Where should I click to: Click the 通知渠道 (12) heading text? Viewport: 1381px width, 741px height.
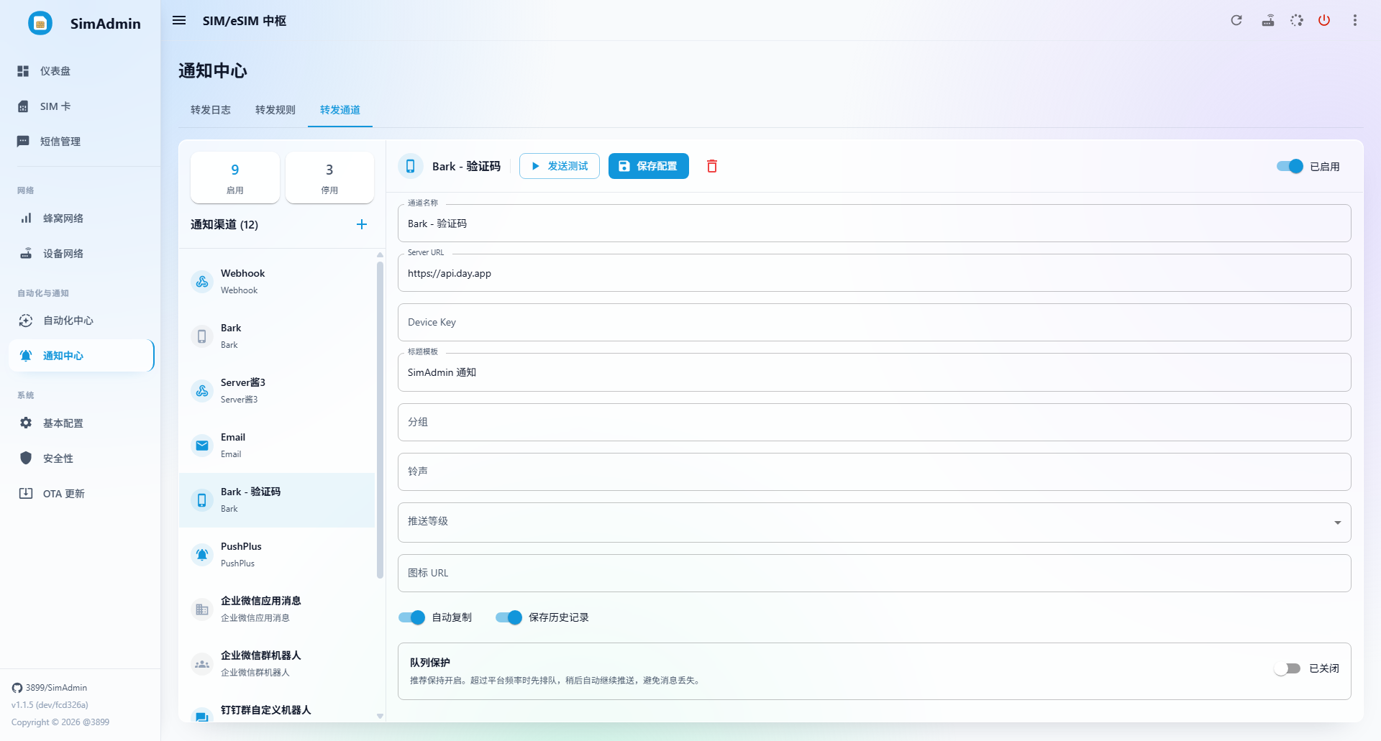(x=224, y=224)
